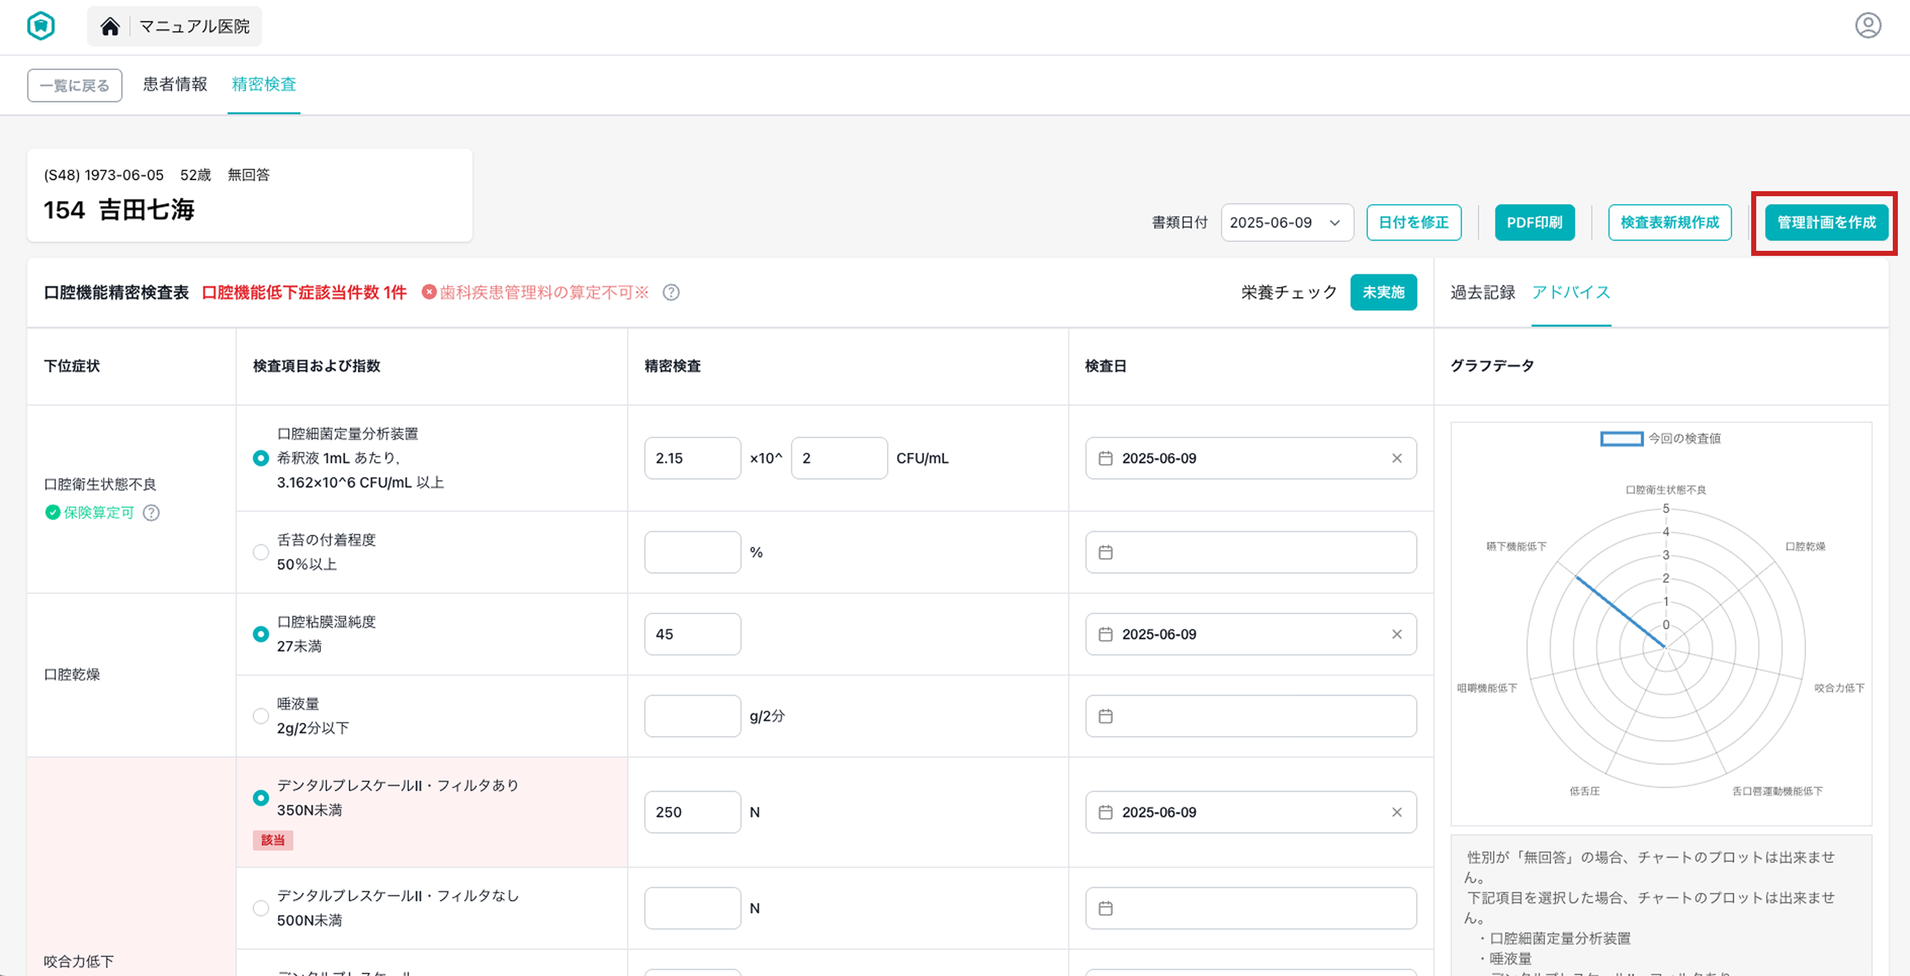Click 歯科疾患管理料の算定不可※ warning text
Viewport: 1910px width, 976px height.
[544, 293]
